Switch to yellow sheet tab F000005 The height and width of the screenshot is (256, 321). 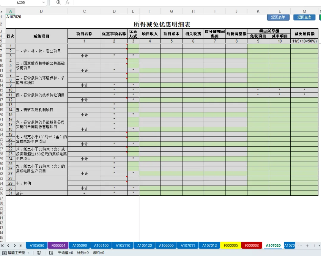[231, 245]
